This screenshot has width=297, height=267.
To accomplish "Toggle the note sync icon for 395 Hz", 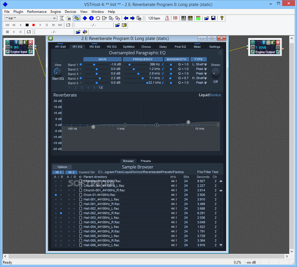I will coord(162,64).
